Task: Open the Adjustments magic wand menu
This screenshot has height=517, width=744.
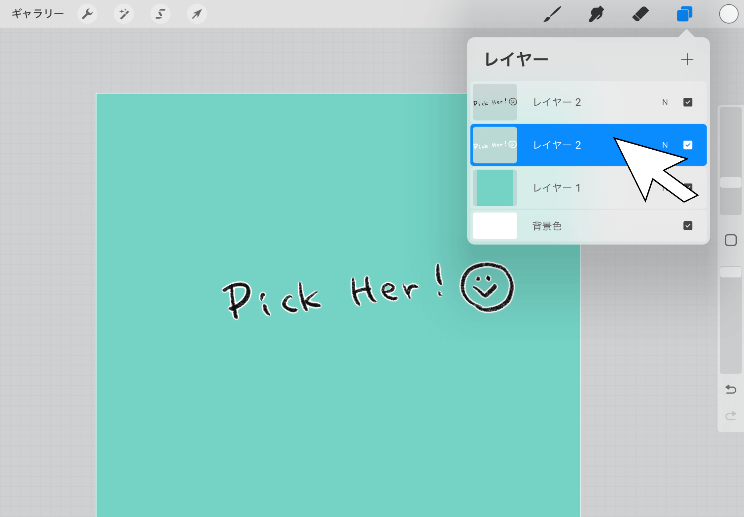Action: click(124, 14)
